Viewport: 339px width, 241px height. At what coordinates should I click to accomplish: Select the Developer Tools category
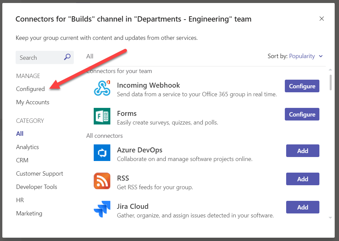click(x=37, y=187)
